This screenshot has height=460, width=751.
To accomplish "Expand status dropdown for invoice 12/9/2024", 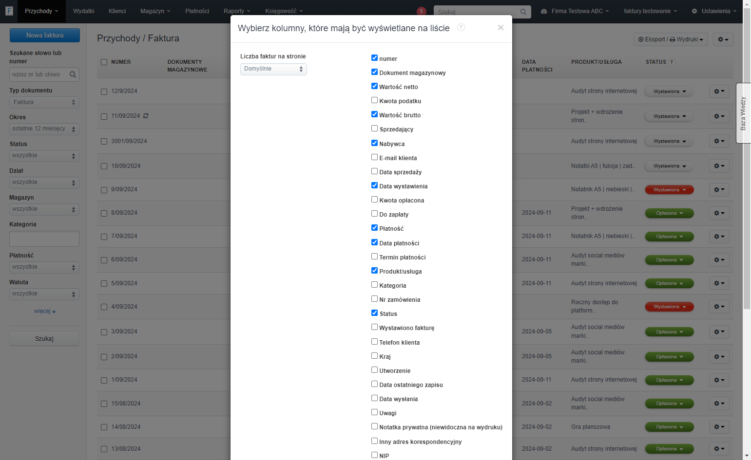I will [x=669, y=92].
